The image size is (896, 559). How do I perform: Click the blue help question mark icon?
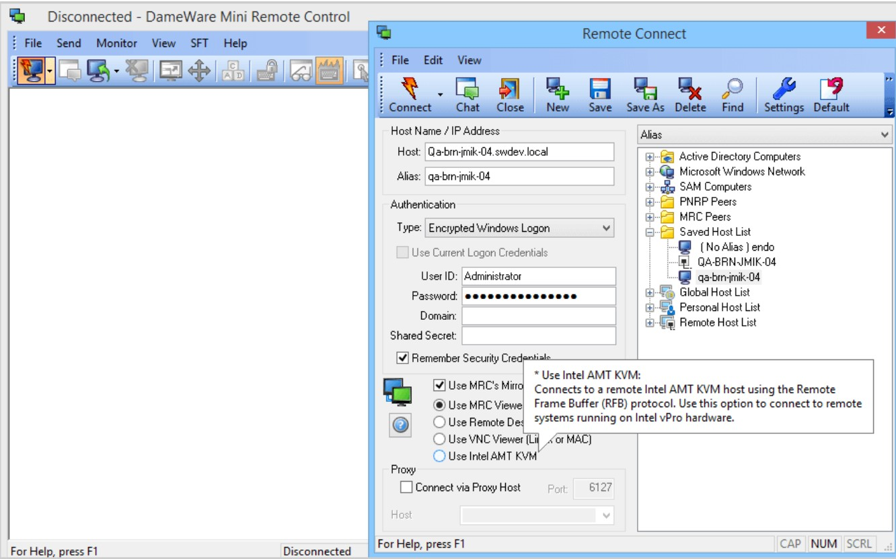pos(401,425)
